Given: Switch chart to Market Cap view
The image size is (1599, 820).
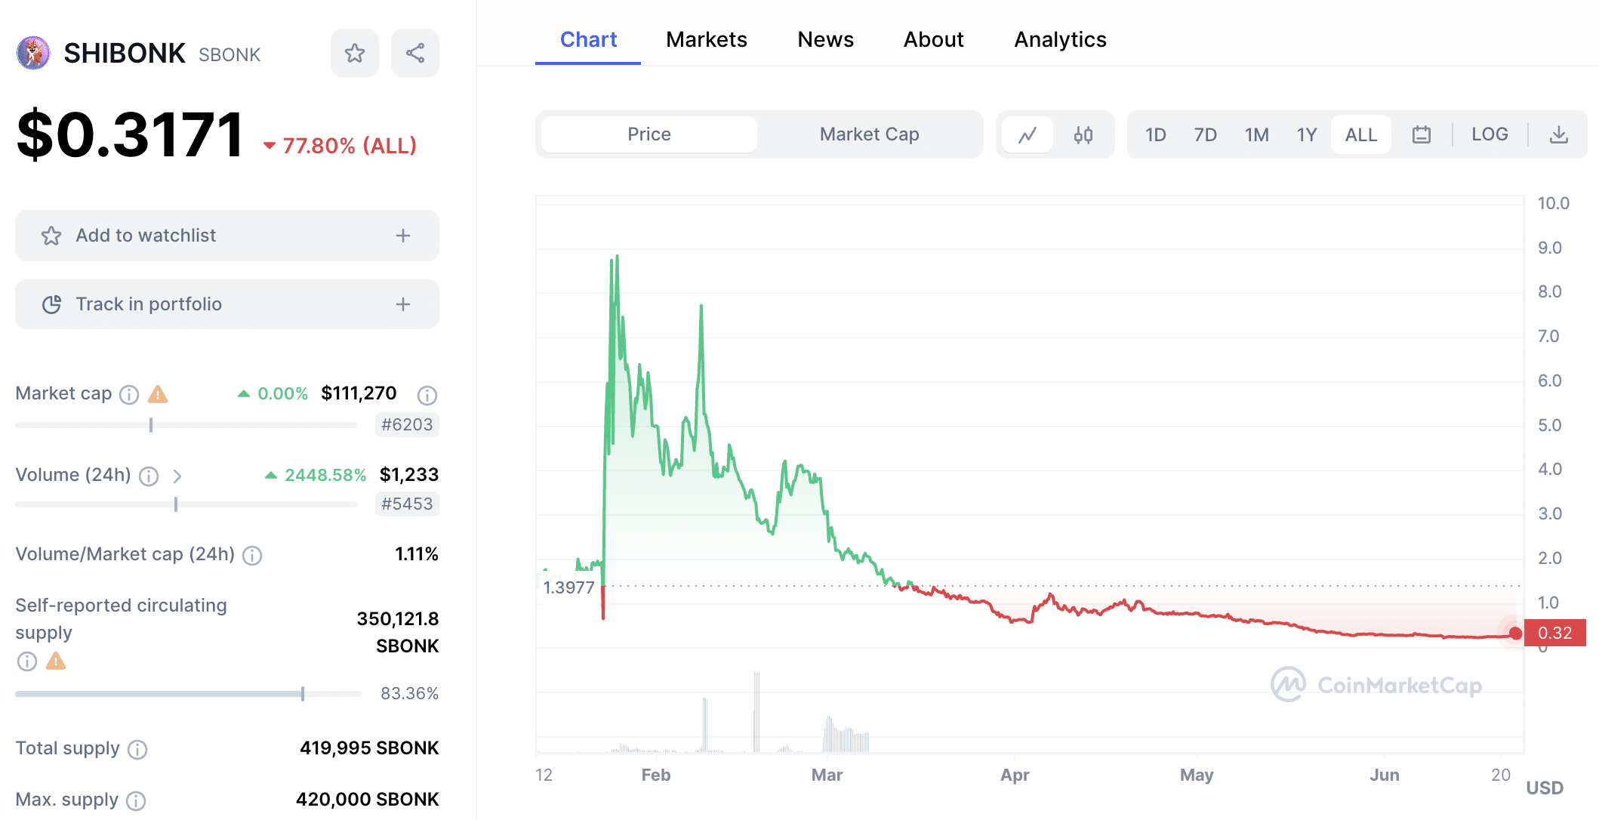Looking at the screenshot, I should coord(870,134).
